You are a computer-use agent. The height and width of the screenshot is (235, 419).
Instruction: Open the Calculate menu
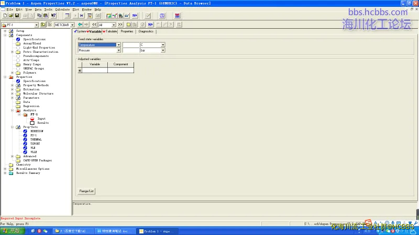click(62, 9)
